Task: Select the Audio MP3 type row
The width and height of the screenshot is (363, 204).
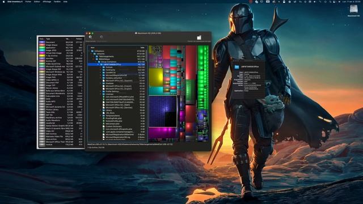Action: (x=61, y=101)
